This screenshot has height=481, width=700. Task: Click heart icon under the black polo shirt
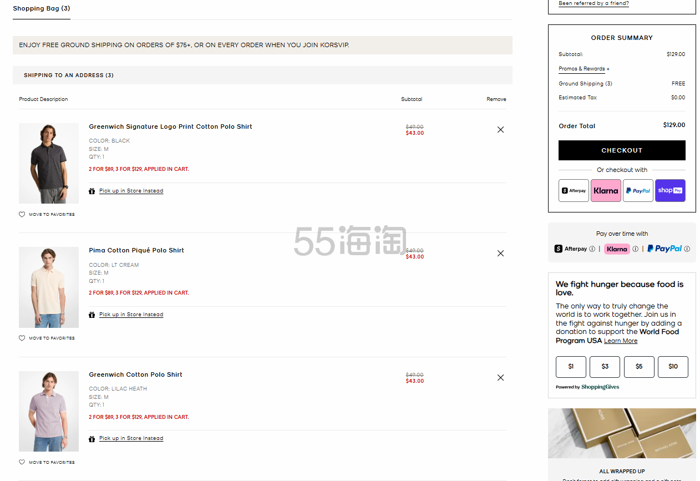(x=22, y=214)
